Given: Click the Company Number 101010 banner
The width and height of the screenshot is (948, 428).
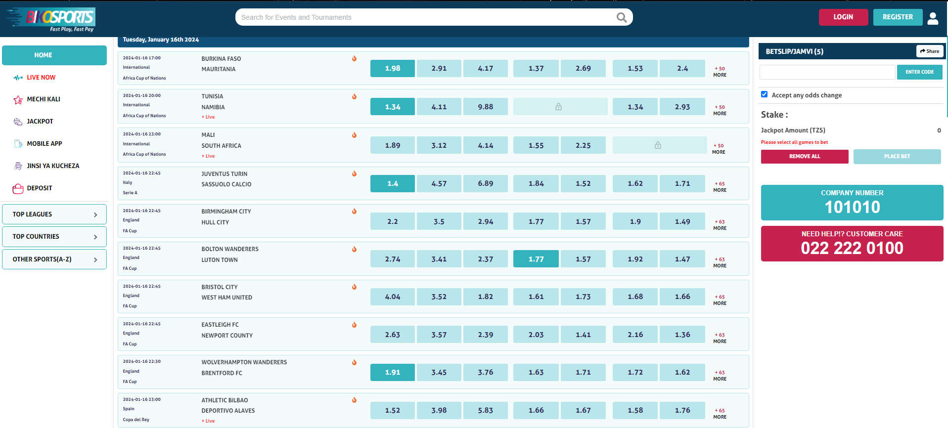Looking at the screenshot, I should 852,203.
